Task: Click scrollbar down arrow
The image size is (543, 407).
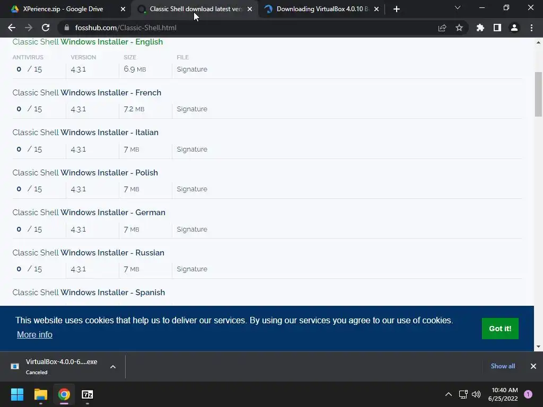Action: [538, 347]
